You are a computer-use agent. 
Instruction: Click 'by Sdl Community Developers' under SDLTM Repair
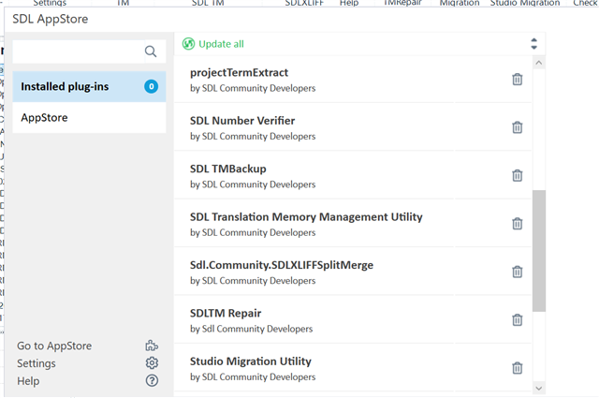tap(252, 329)
